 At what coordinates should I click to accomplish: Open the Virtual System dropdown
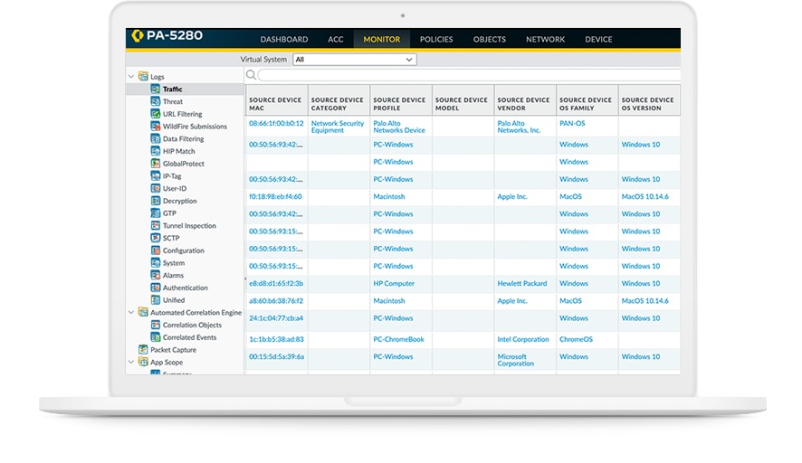click(355, 60)
